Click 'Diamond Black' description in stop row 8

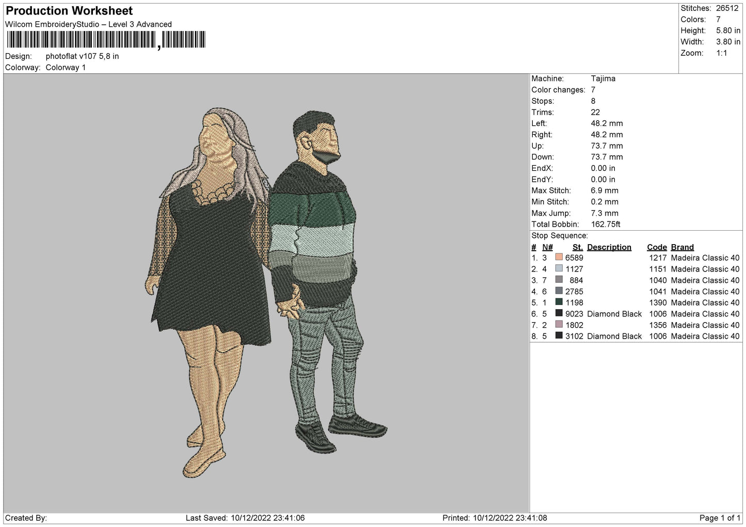tap(614, 336)
